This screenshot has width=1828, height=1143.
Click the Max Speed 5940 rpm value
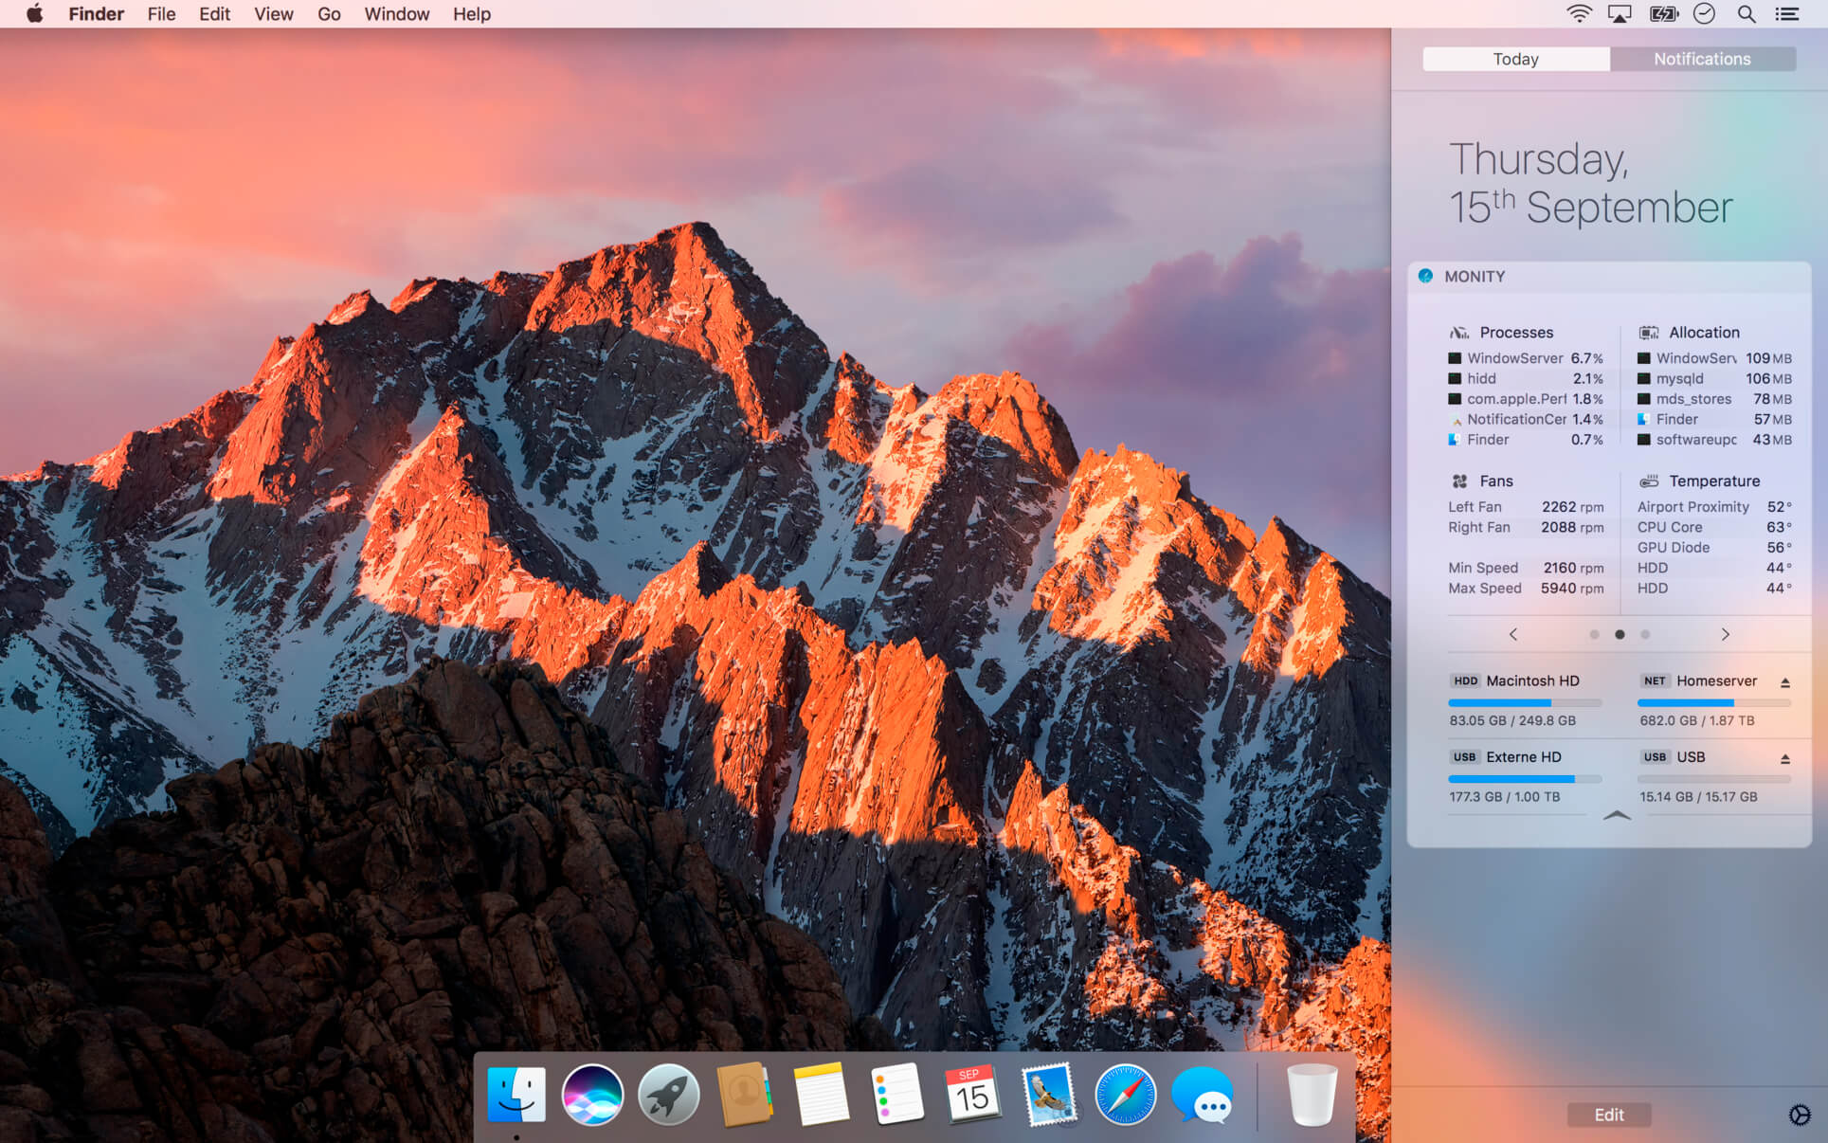(x=1572, y=588)
